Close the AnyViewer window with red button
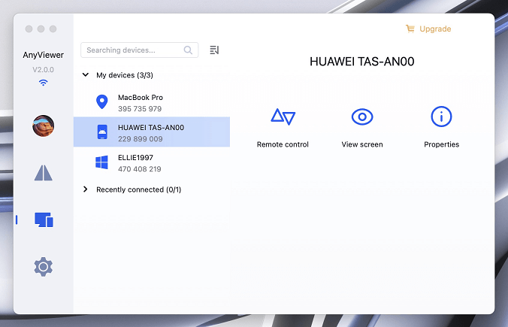The height and width of the screenshot is (327, 508). [x=29, y=29]
